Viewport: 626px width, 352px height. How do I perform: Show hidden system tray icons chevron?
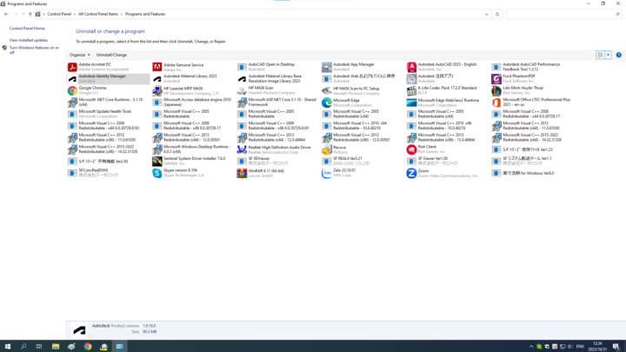[x=531, y=347]
